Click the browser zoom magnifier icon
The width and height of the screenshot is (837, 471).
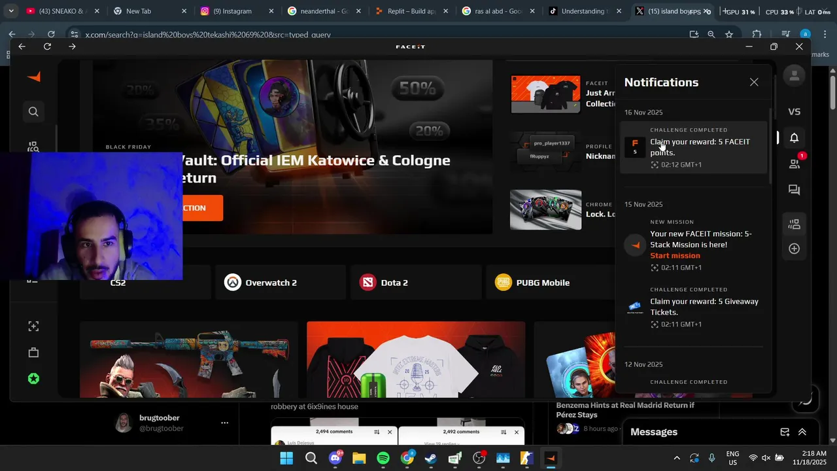click(711, 35)
